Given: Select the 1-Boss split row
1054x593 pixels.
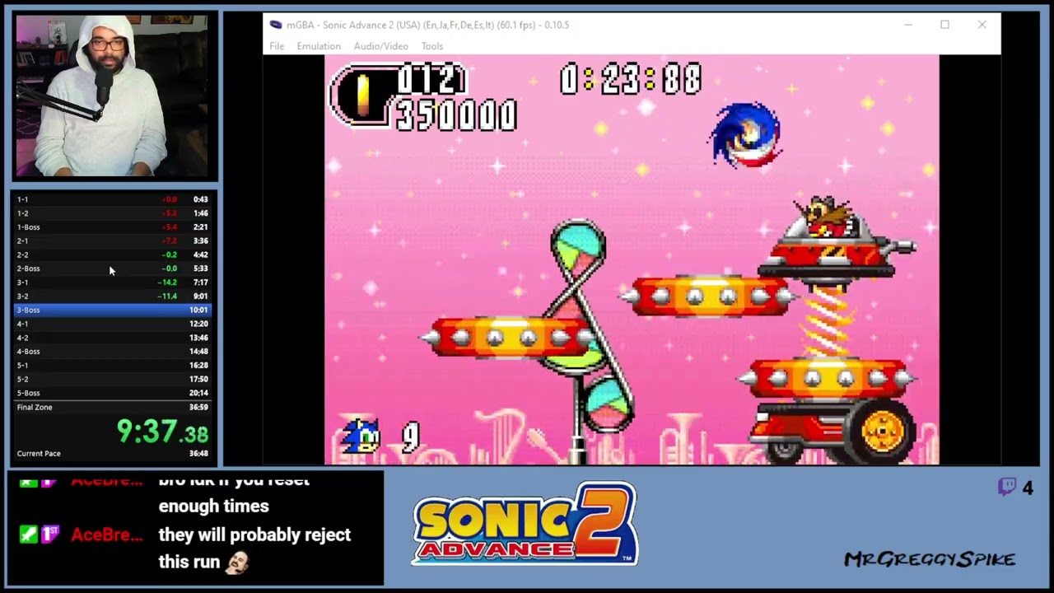Looking at the screenshot, I should [x=113, y=227].
